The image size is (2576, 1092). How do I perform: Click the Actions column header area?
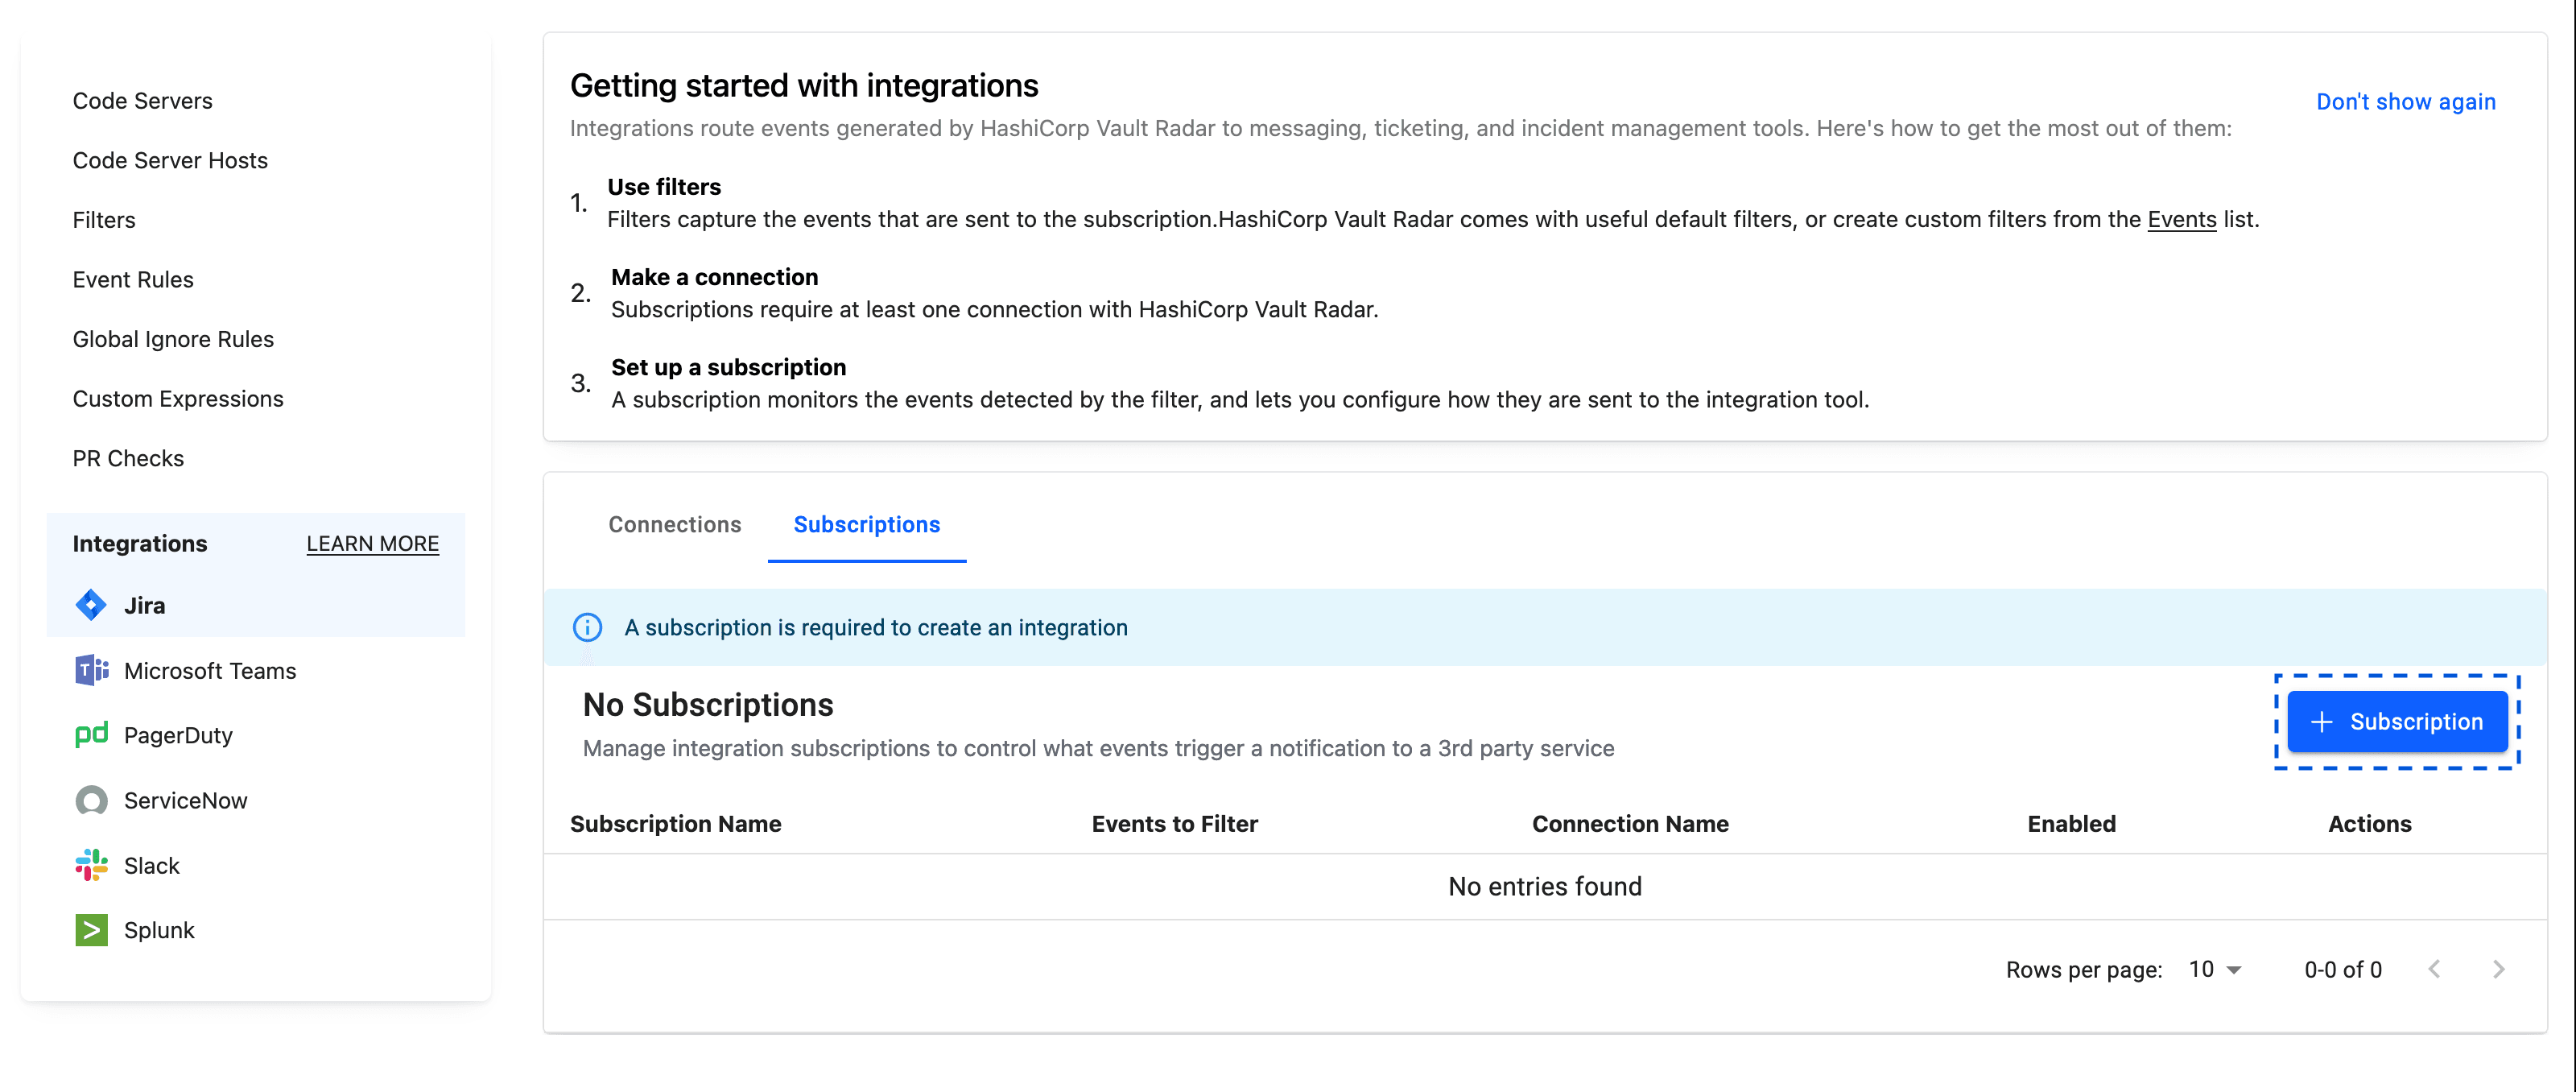pyautogui.click(x=2369, y=824)
